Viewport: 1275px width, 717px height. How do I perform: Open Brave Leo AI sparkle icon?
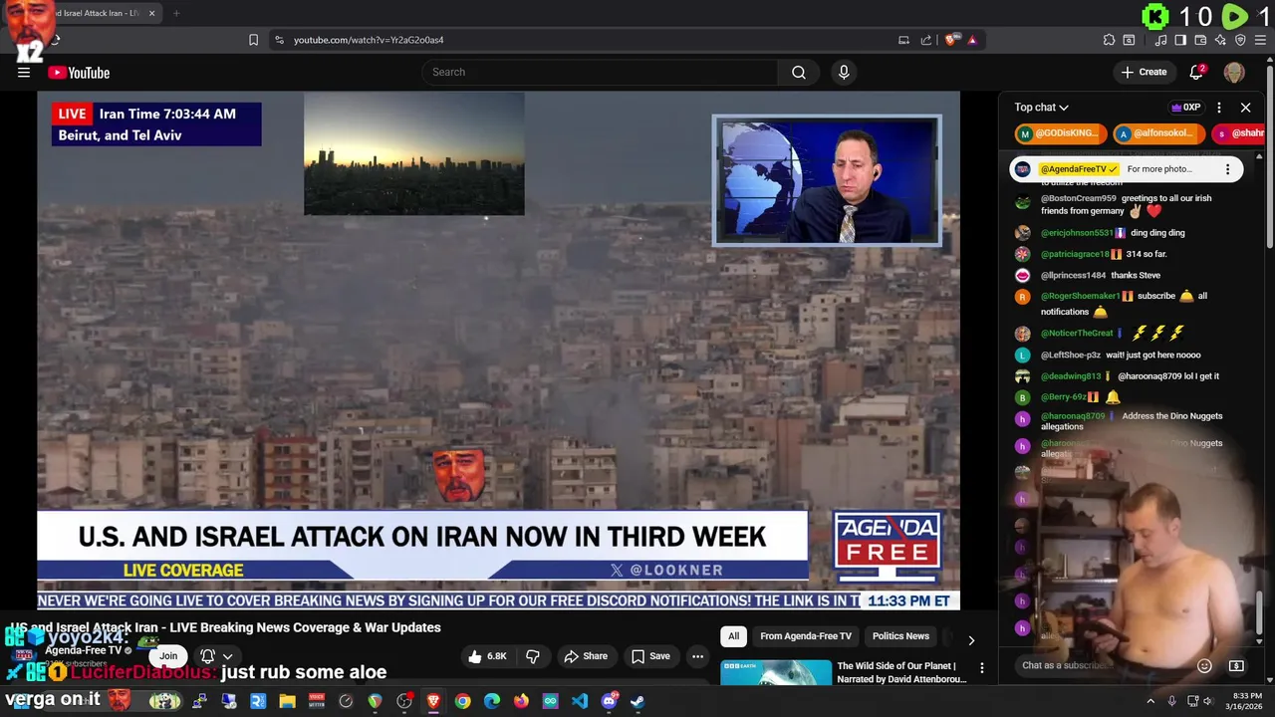click(x=1220, y=40)
